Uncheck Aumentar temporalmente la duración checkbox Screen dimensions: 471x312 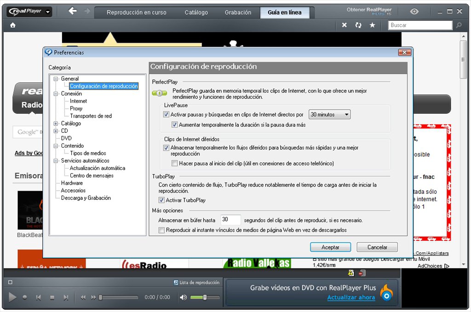(174, 125)
